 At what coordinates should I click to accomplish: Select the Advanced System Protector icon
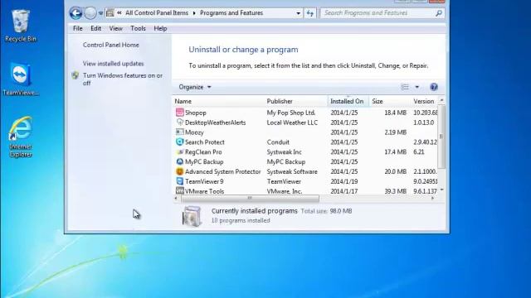click(x=179, y=171)
